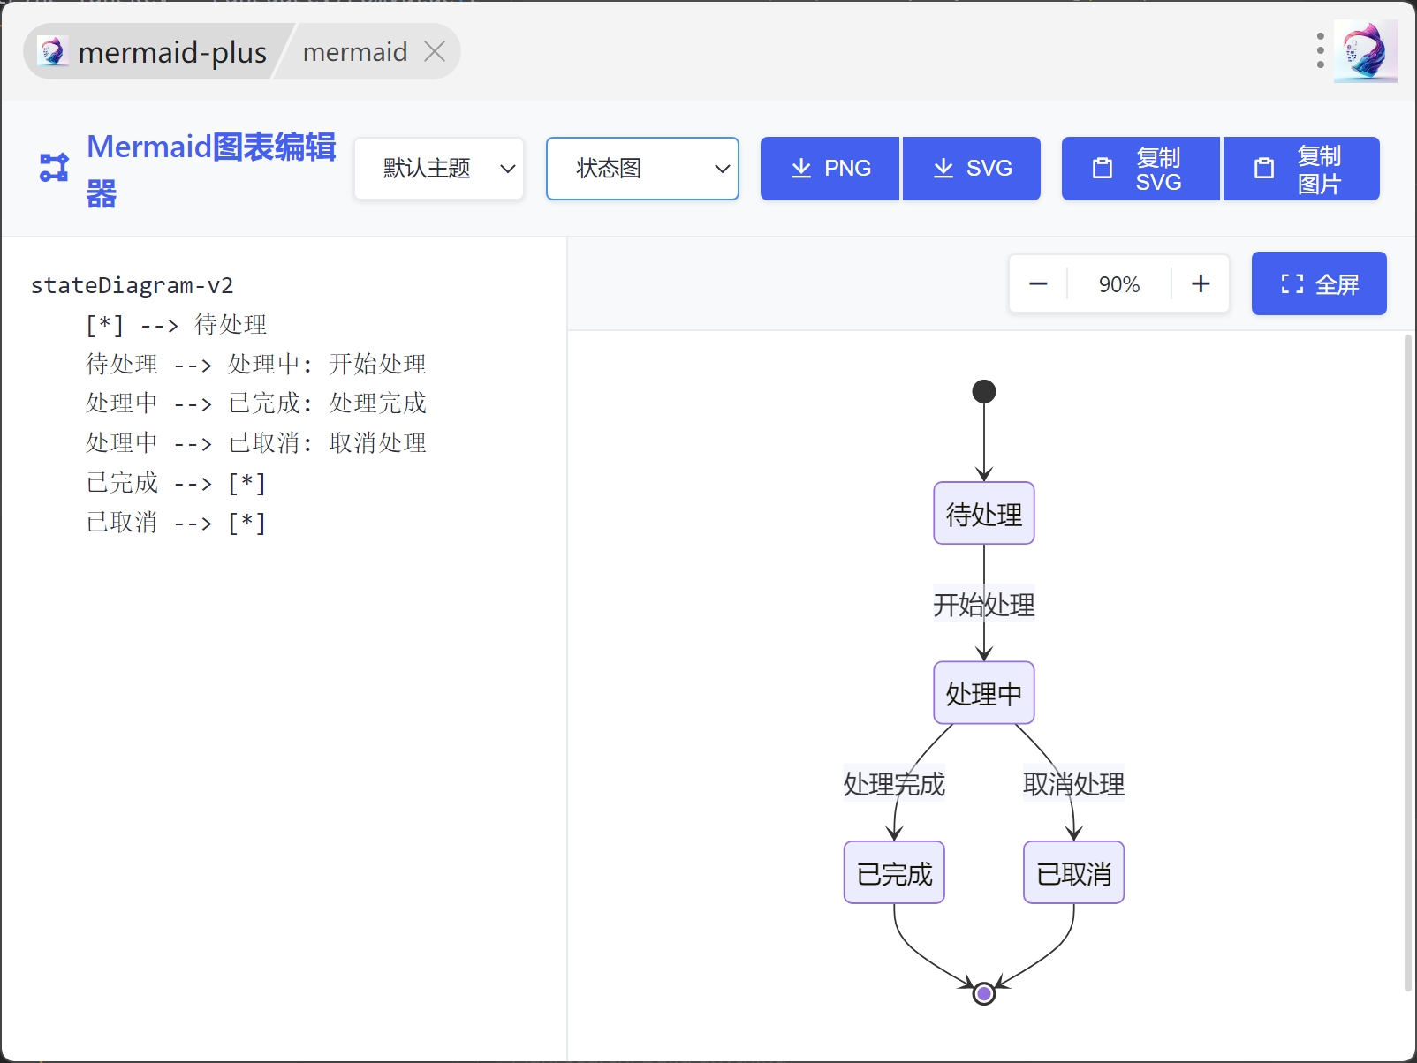Open the three-dot more options menu
The image size is (1417, 1063).
point(1320,50)
